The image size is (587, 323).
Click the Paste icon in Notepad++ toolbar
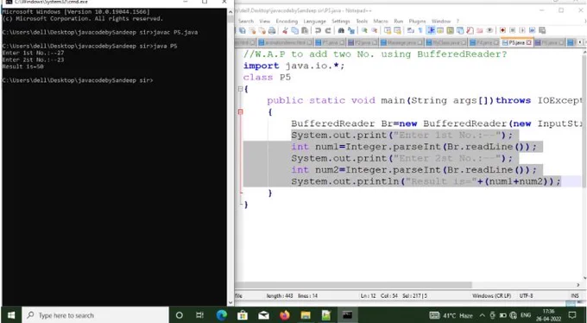[305, 30]
